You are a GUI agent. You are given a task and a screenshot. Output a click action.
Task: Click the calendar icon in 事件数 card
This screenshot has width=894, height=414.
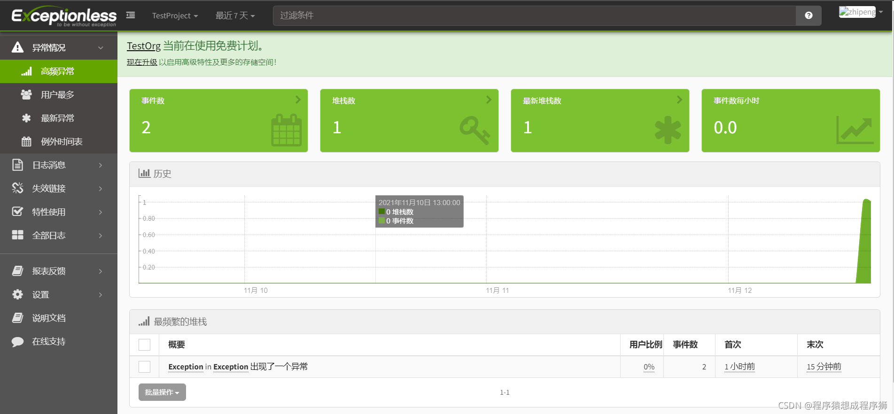pyautogui.click(x=286, y=130)
